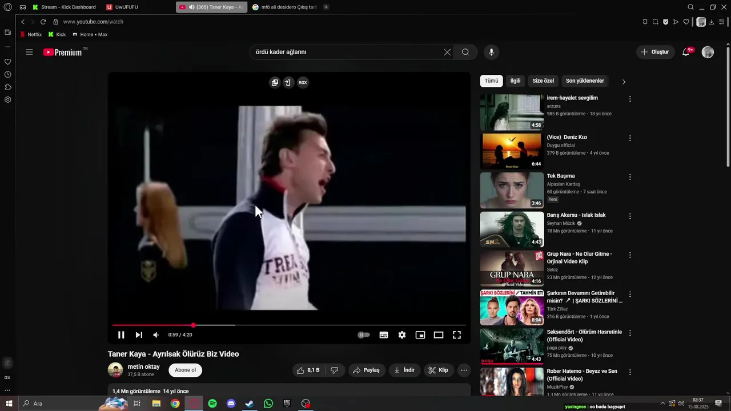The height and width of the screenshot is (411, 731).
Task: Select the İlgili filter chip
Action: coord(515,81)
